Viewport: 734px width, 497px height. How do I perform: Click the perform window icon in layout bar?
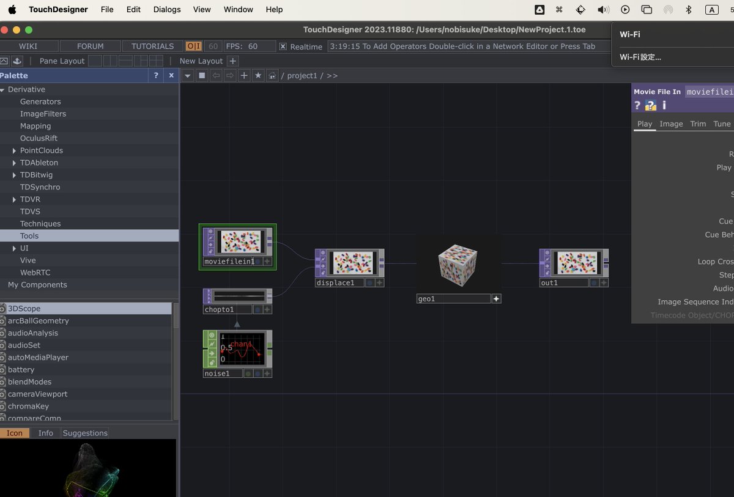click(4, 61)
